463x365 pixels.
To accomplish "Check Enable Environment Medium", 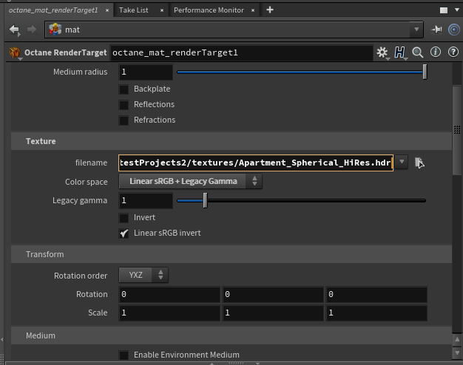I will [124, 355].
